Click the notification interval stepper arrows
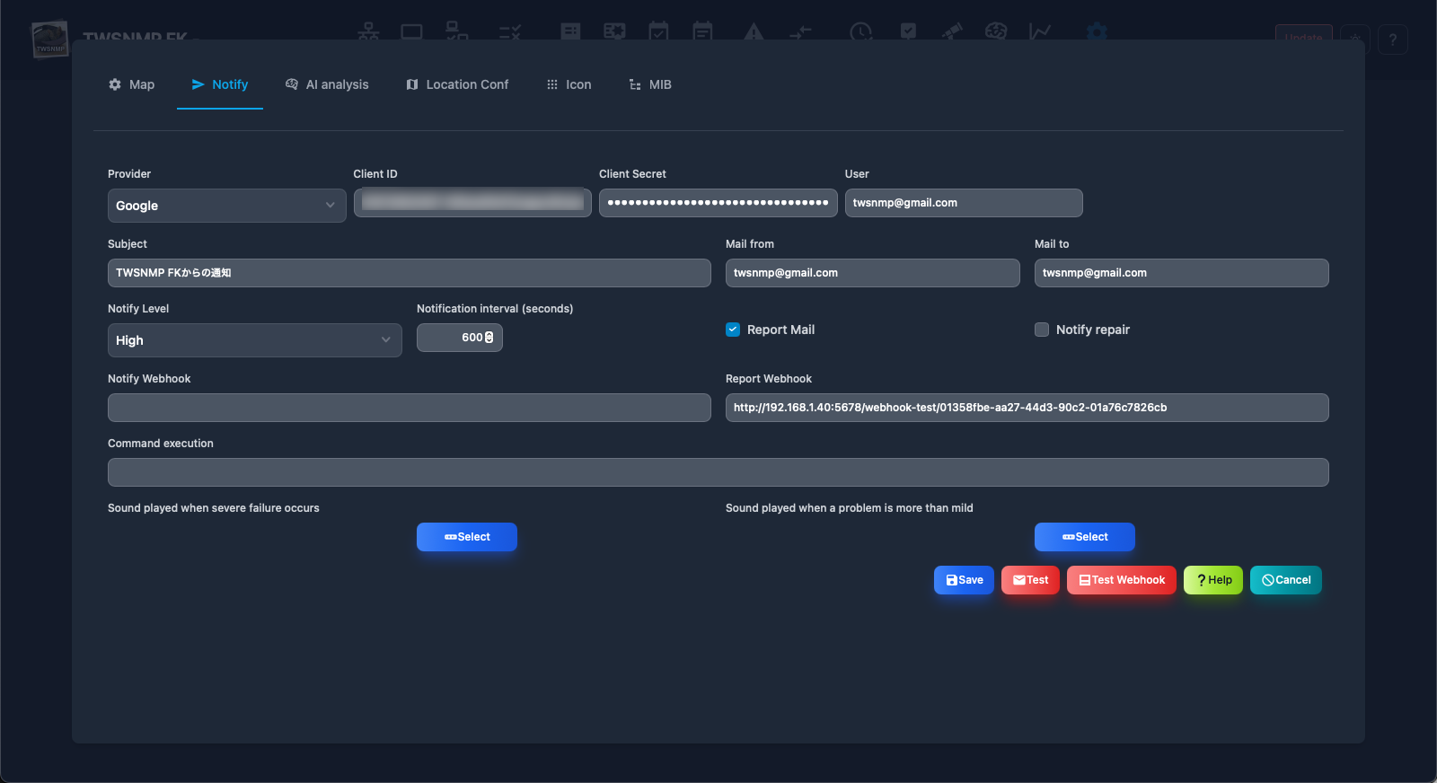 489,338
